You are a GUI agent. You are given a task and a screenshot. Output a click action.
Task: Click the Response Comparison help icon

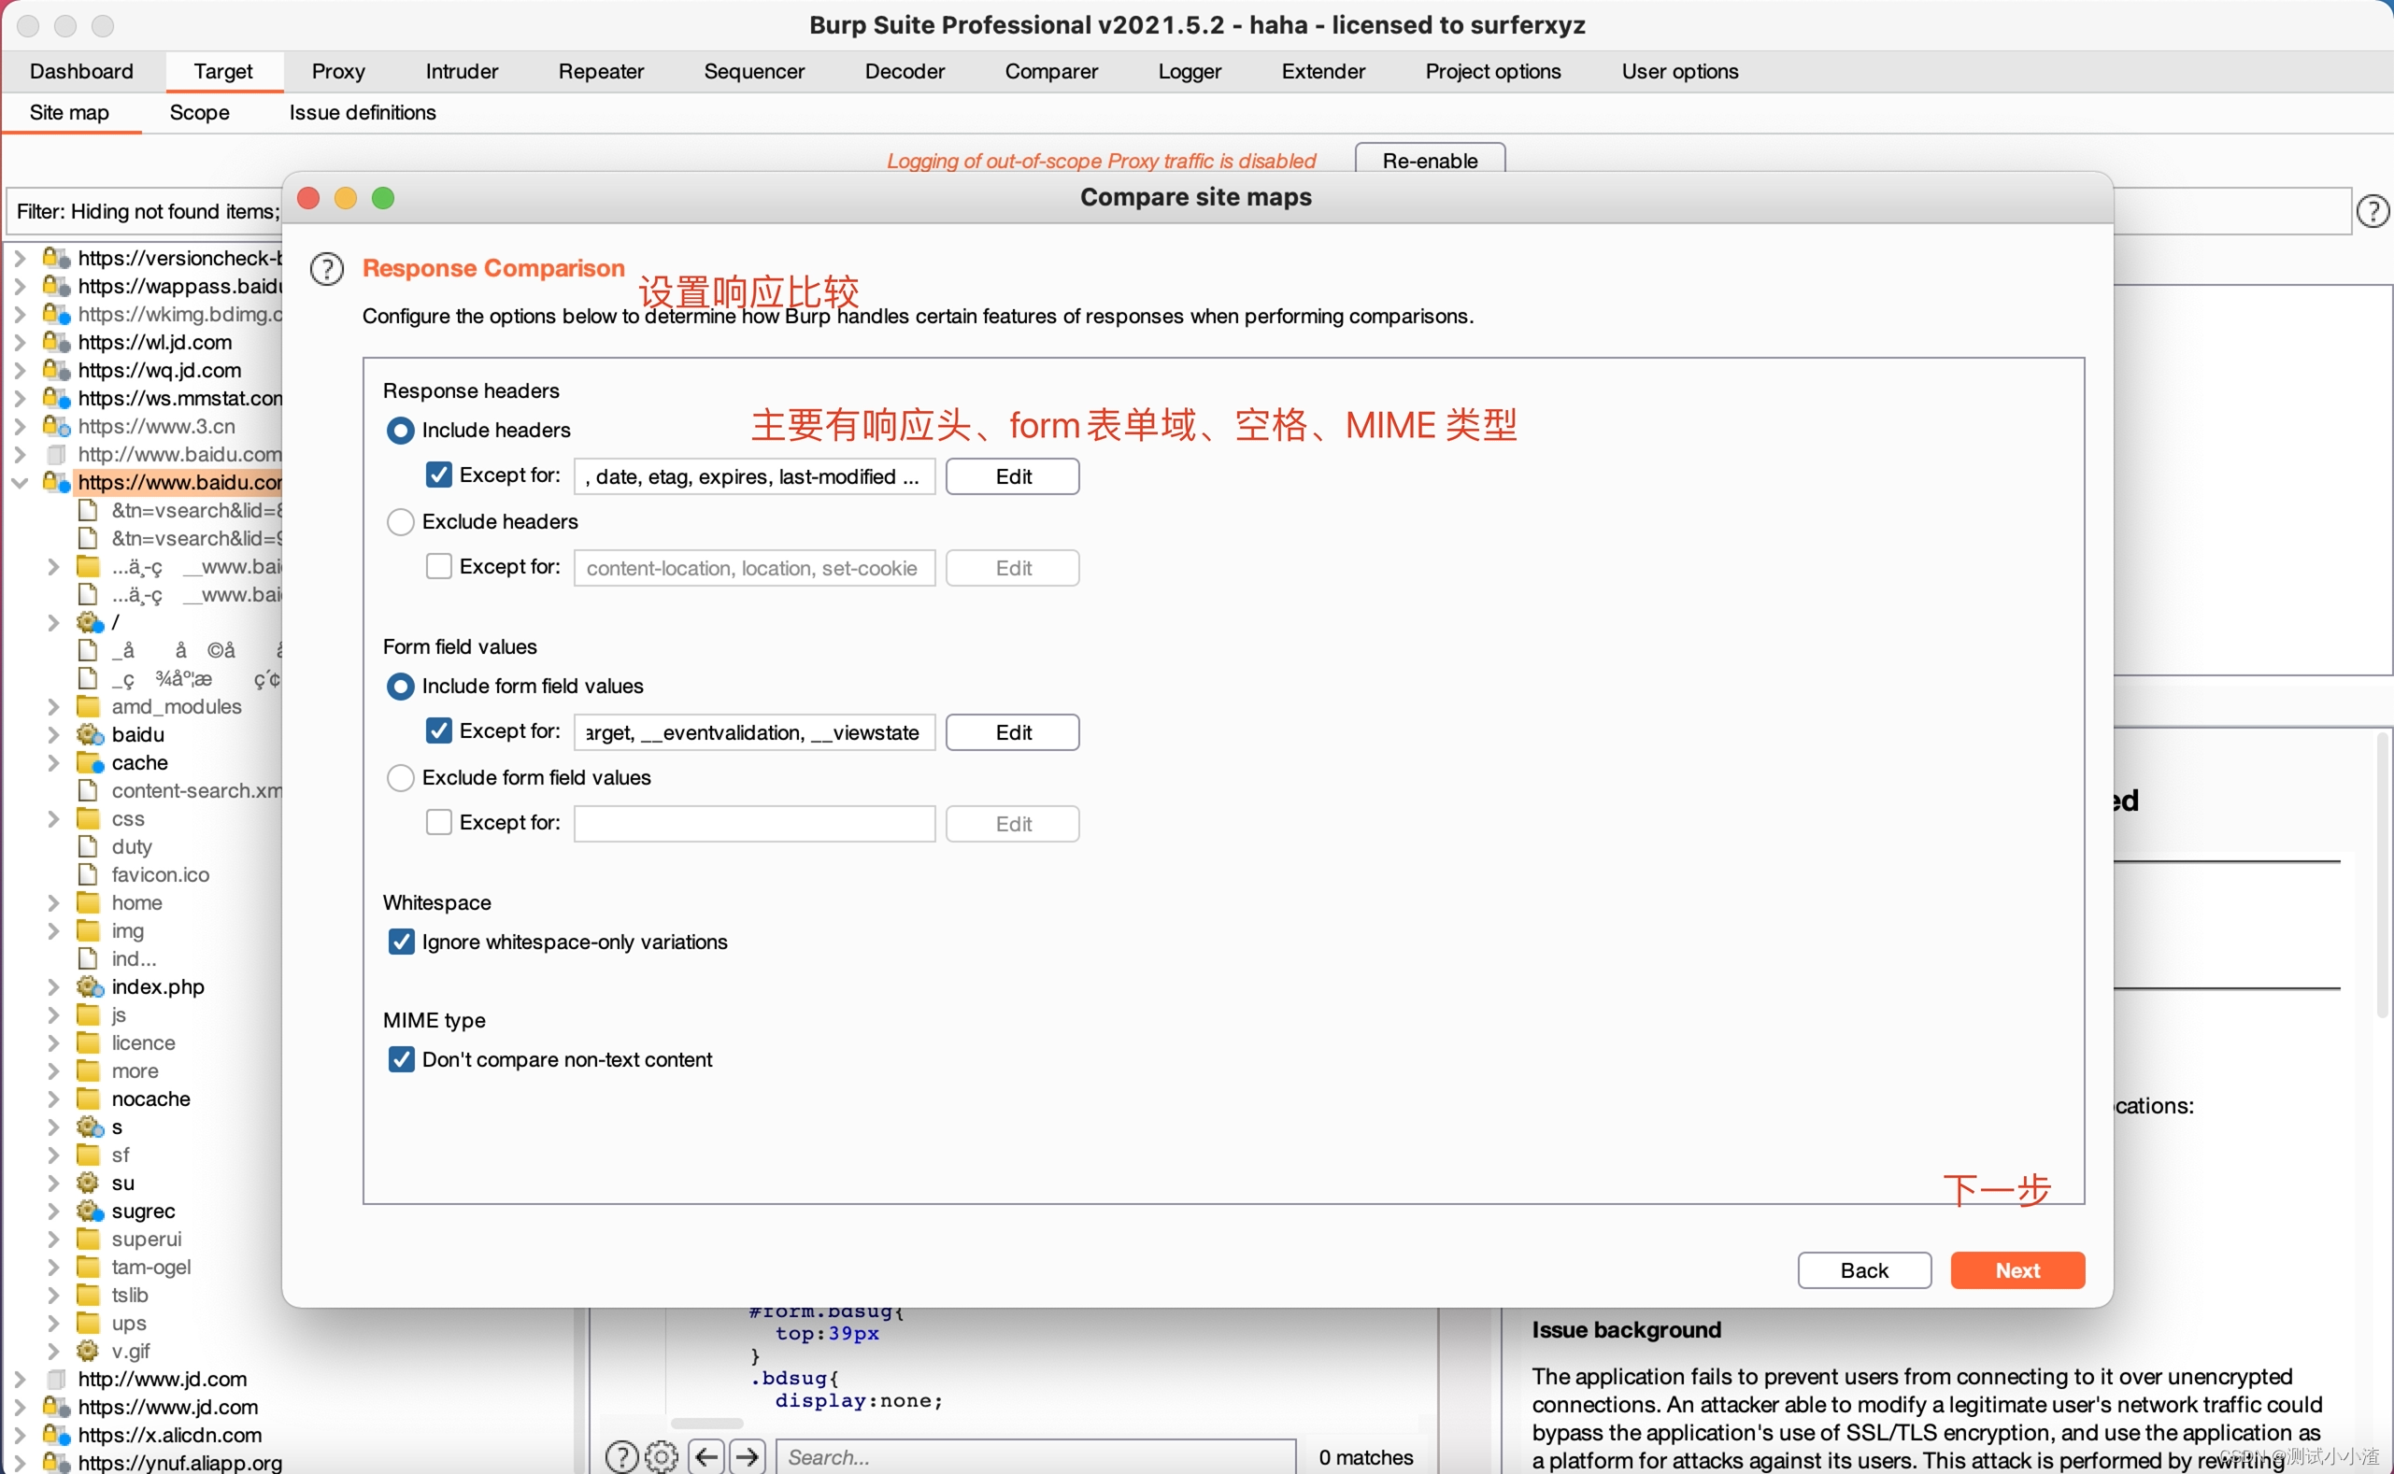[x=327, y=268]
